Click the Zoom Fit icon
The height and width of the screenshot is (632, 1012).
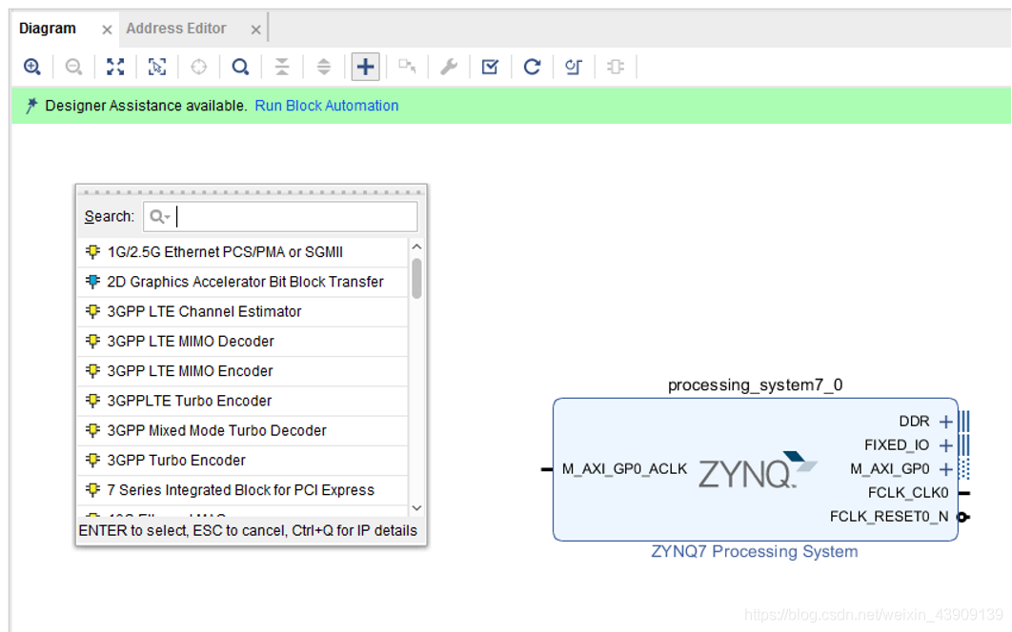[x=115, y=67]
